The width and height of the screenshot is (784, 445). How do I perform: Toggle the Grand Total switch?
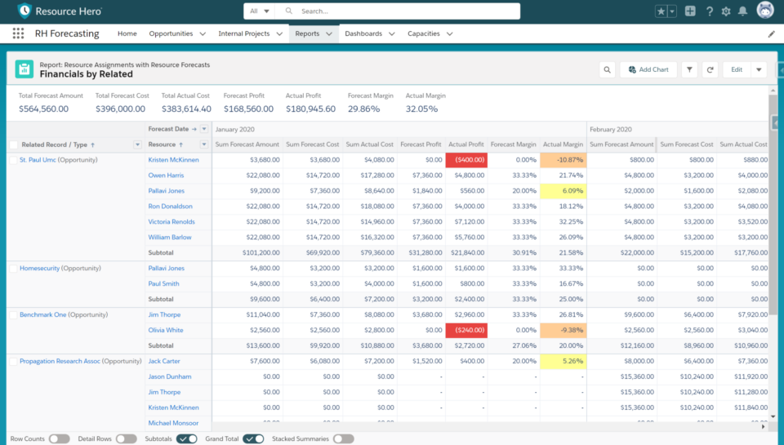(253, 438)
